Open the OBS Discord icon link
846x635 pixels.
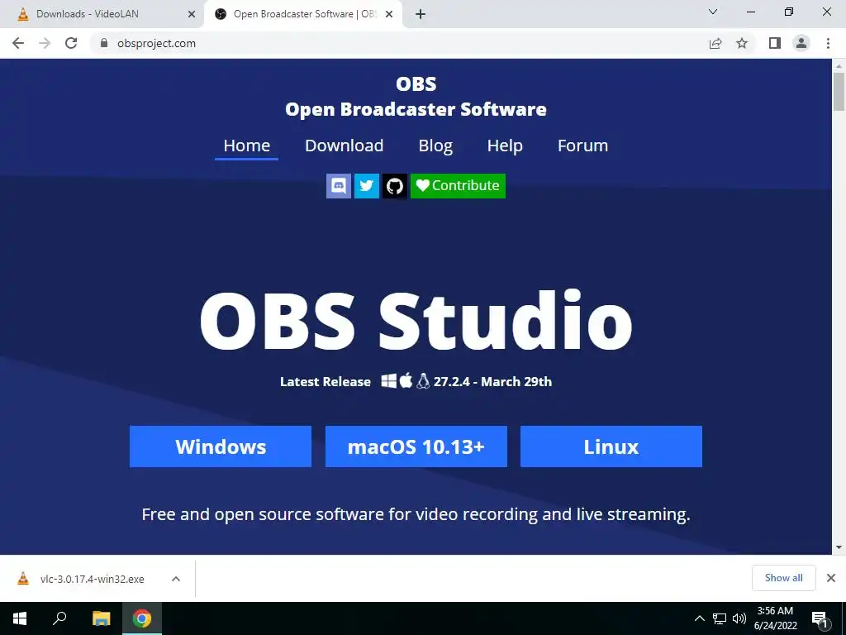pos(338,186)
